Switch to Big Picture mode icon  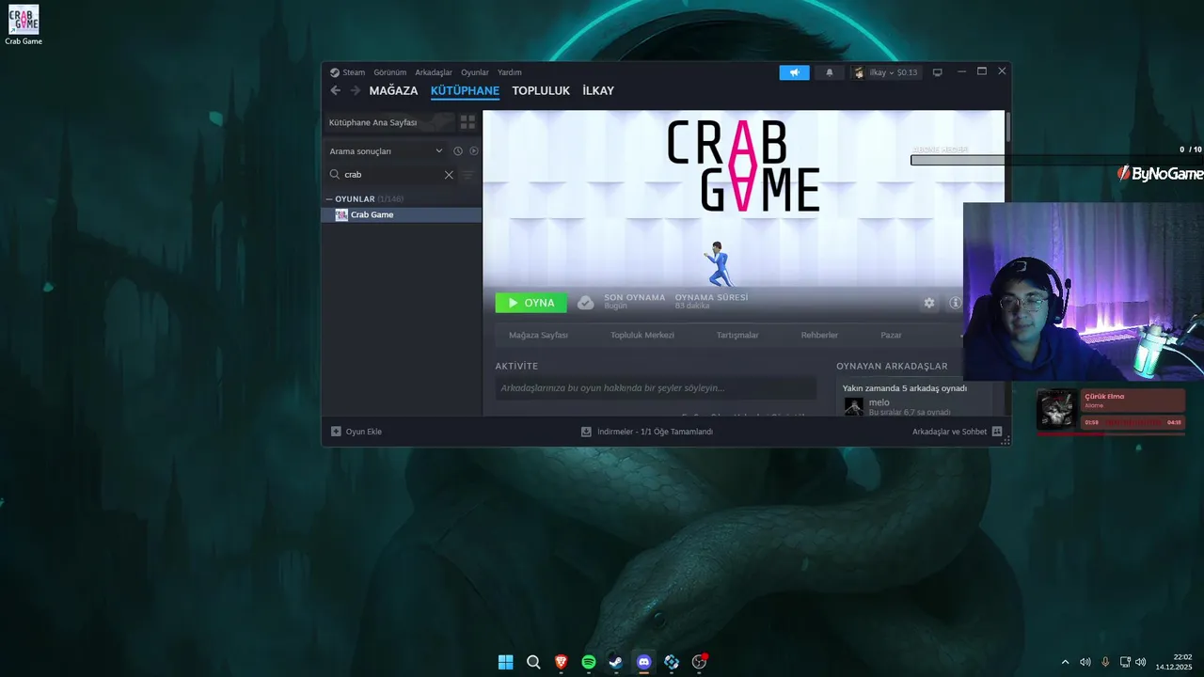click(x=937, y=72)
